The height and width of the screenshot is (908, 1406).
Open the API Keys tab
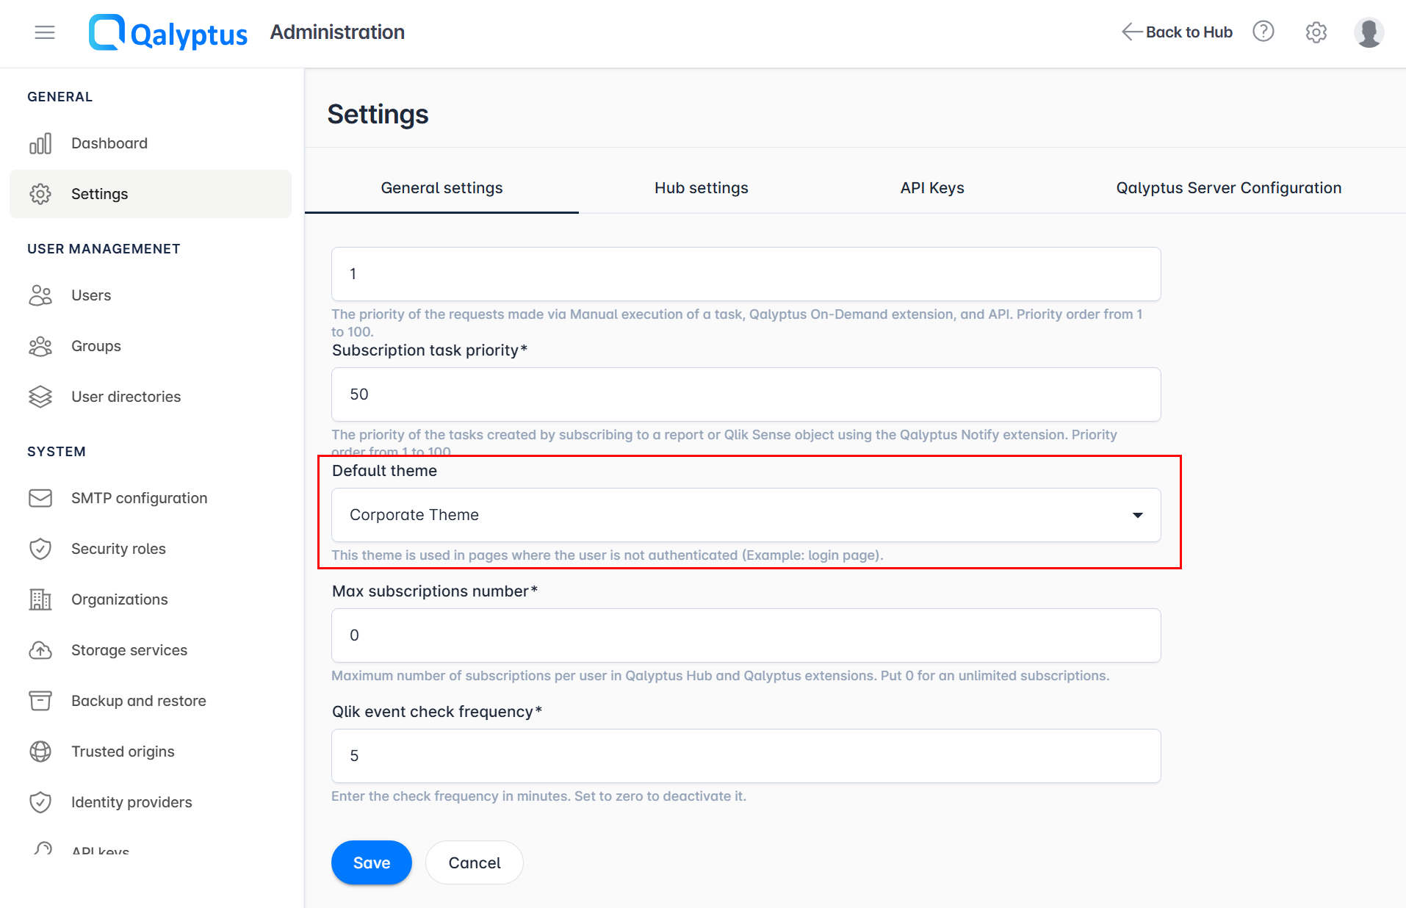point(931,187)
